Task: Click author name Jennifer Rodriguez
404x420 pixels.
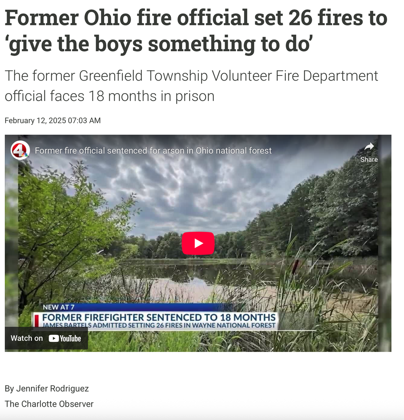Action: point(52,389)
